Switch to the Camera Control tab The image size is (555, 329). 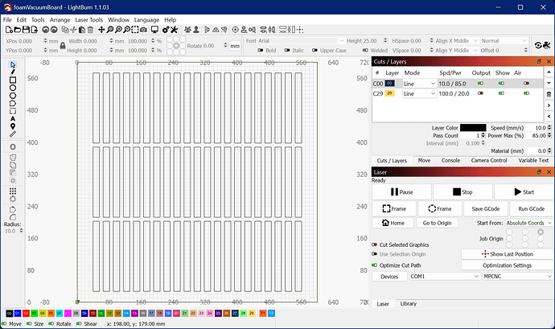click(487, 160)
